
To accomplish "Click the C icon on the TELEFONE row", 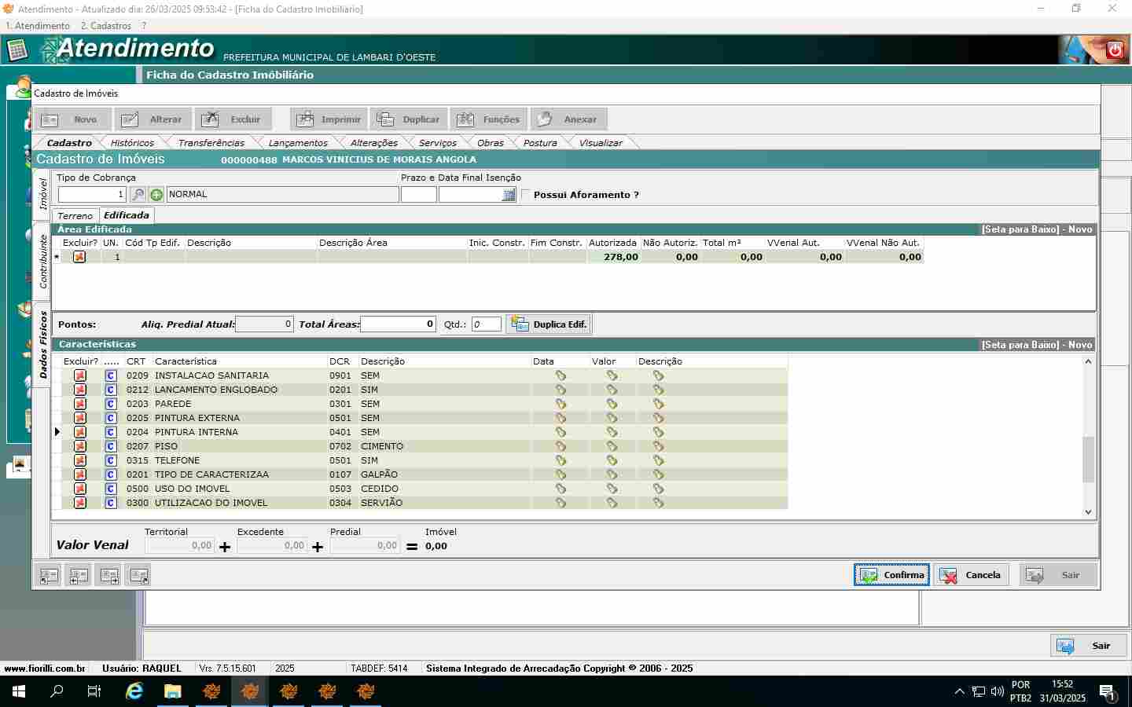I will click(111, 460).
